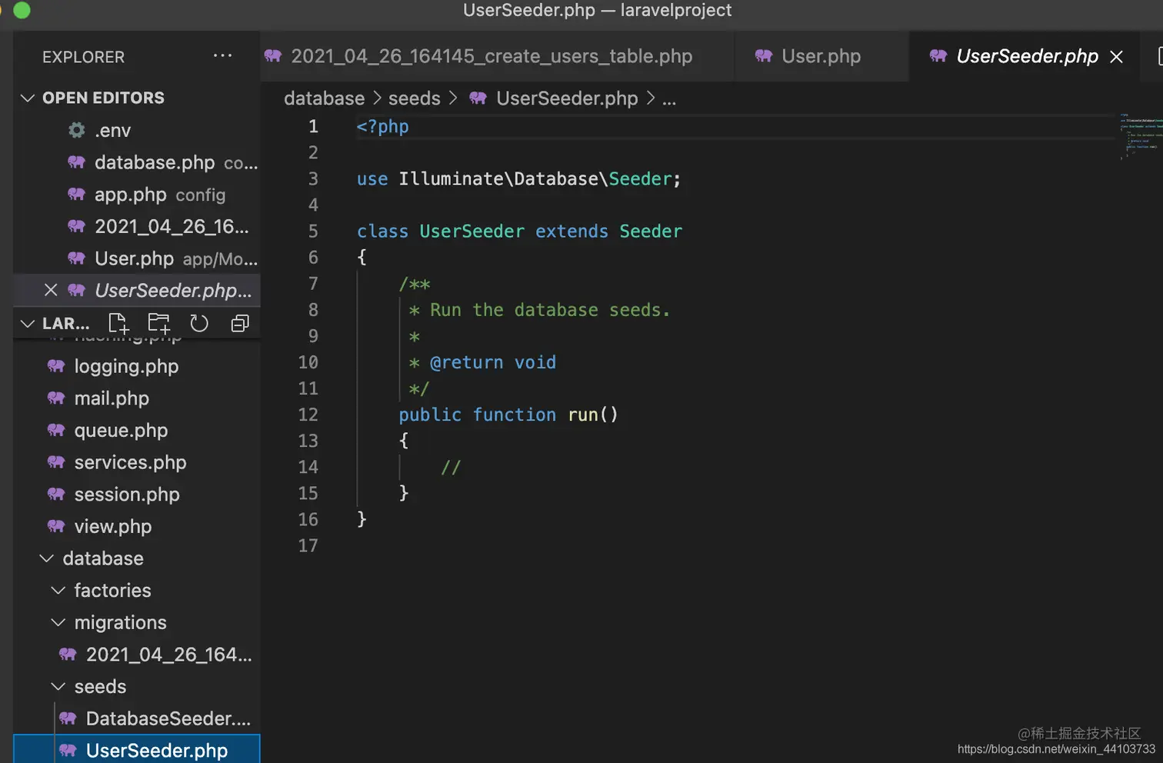Open app.php config from Open Editors
1163x763 pixels.
point(137,195)
